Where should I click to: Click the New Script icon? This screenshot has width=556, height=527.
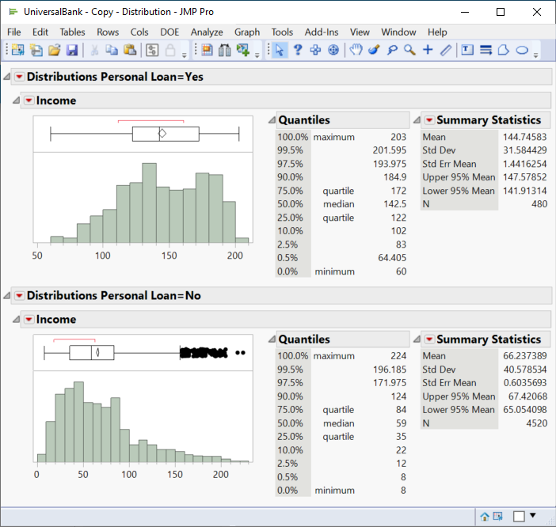point(36,50)
